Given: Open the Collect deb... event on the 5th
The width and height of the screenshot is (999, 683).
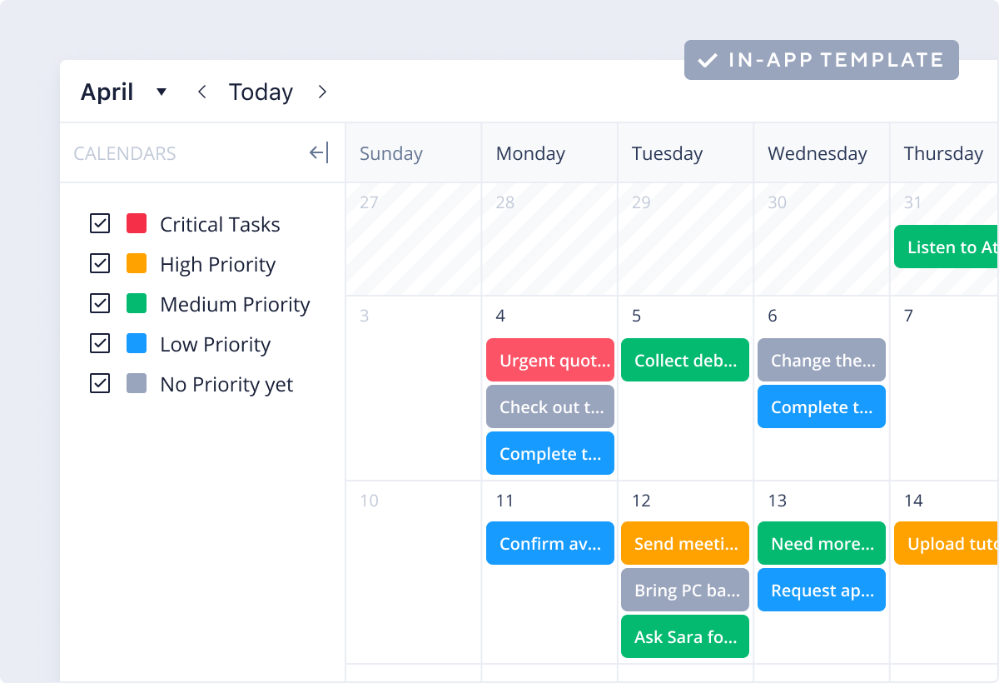Looking at the screenshot, I should click(x=685, y=360).
